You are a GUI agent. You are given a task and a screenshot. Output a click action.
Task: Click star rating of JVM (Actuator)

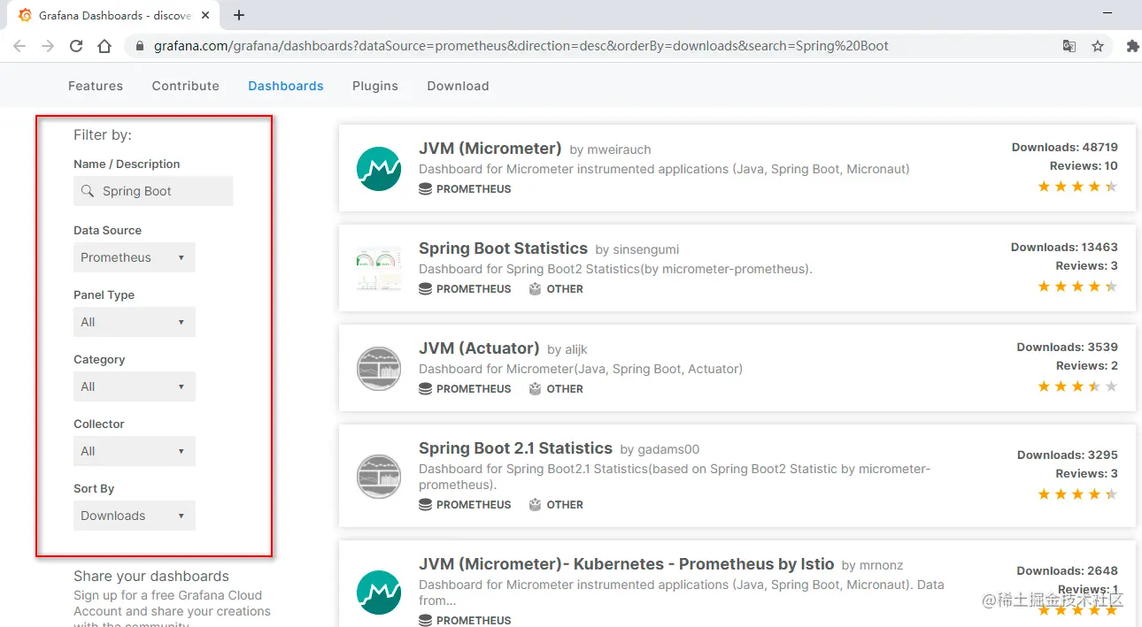tap(1077, 386)
